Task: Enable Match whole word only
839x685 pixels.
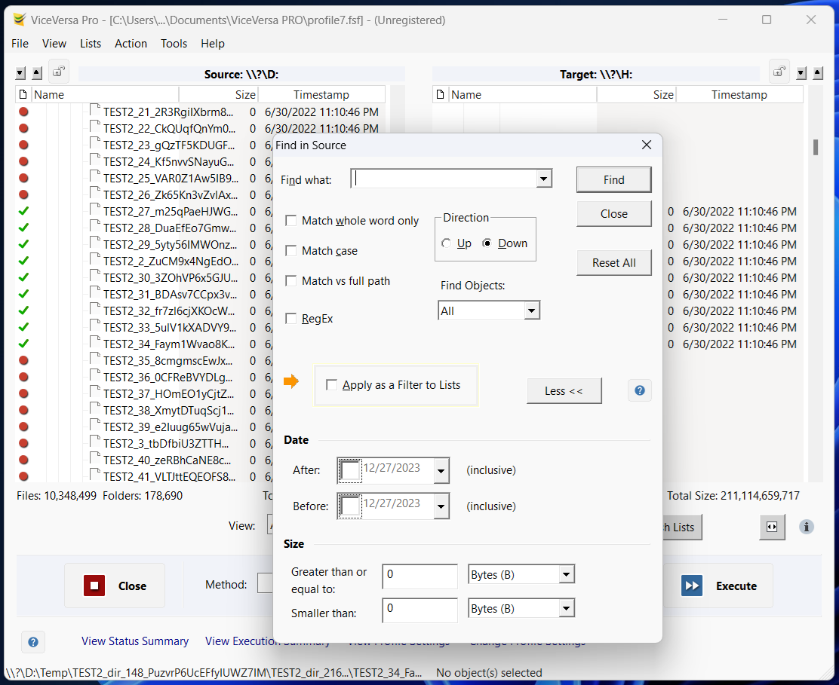Action: [x=291, y=221]
